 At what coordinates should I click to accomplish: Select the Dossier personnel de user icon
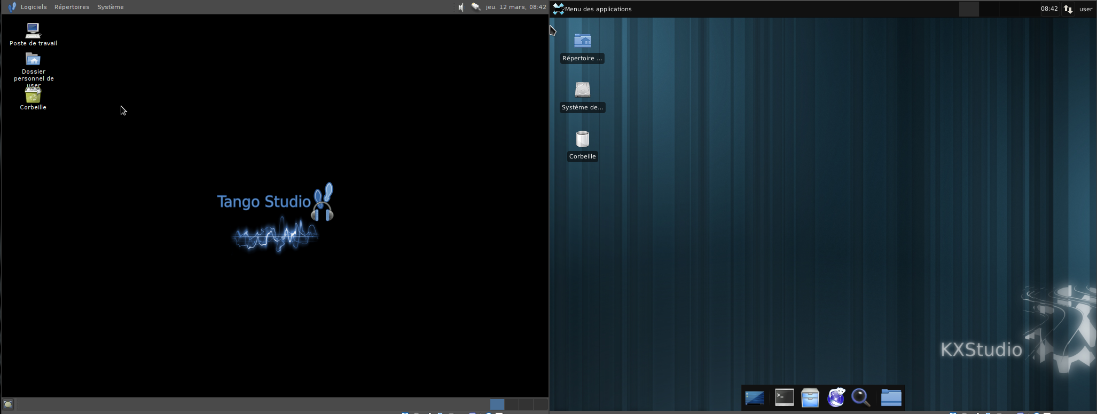click(34, 70)
